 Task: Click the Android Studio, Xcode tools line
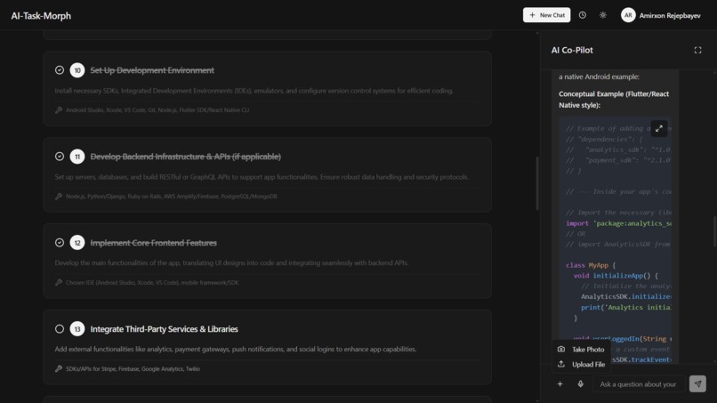(157, 110)
